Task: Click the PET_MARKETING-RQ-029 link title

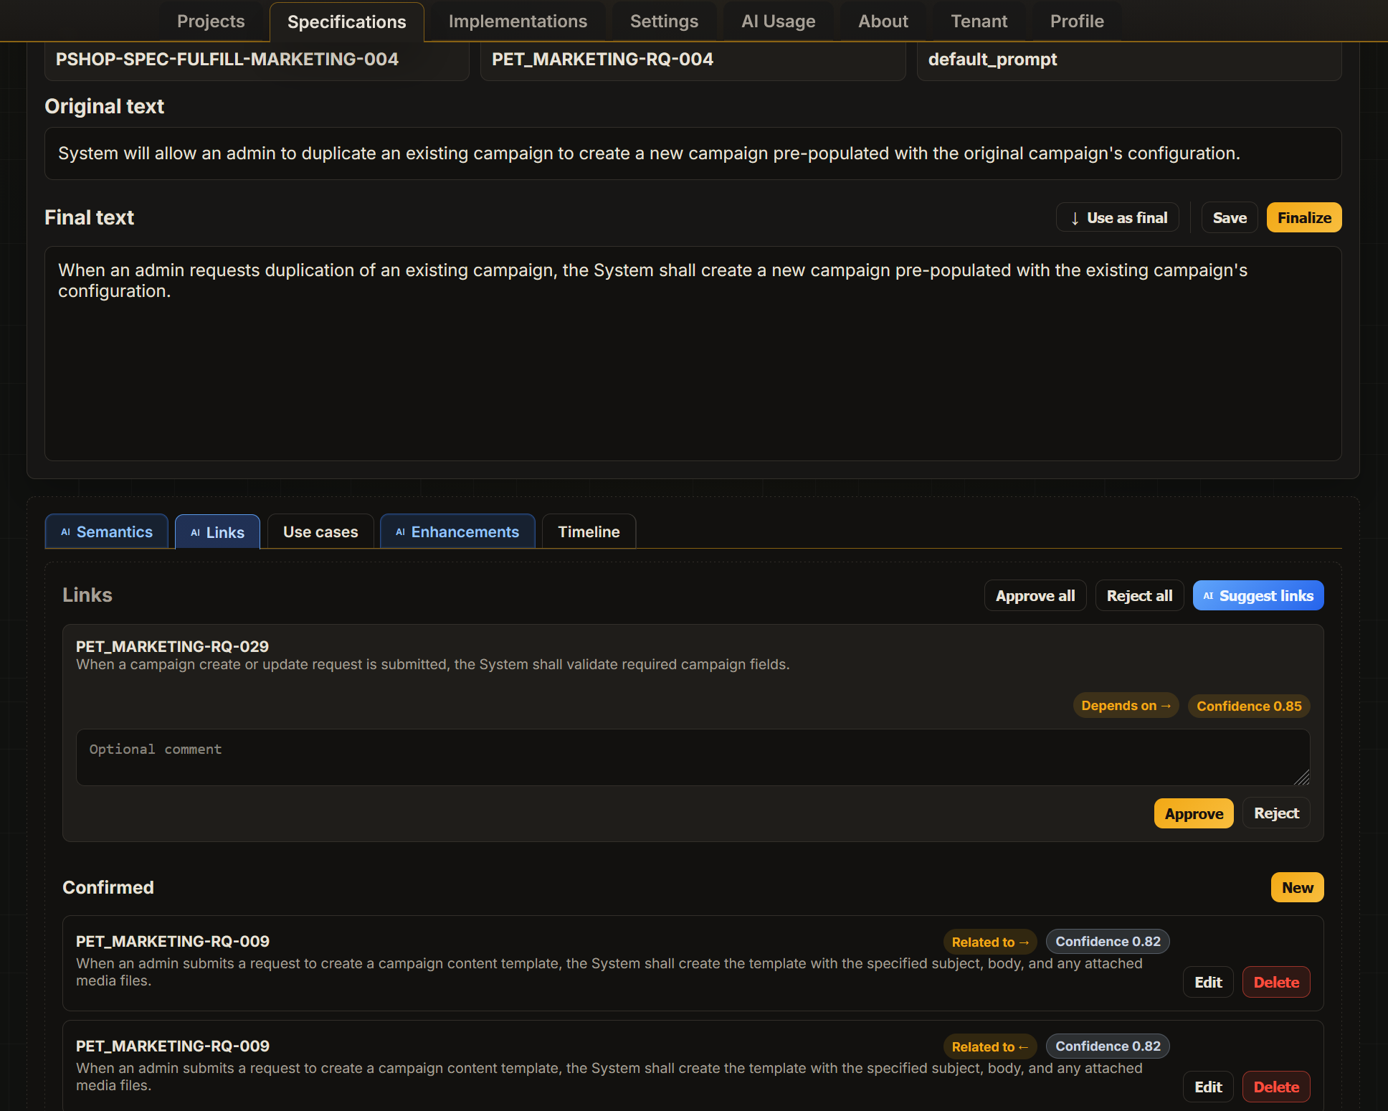Action: (172, 646)
